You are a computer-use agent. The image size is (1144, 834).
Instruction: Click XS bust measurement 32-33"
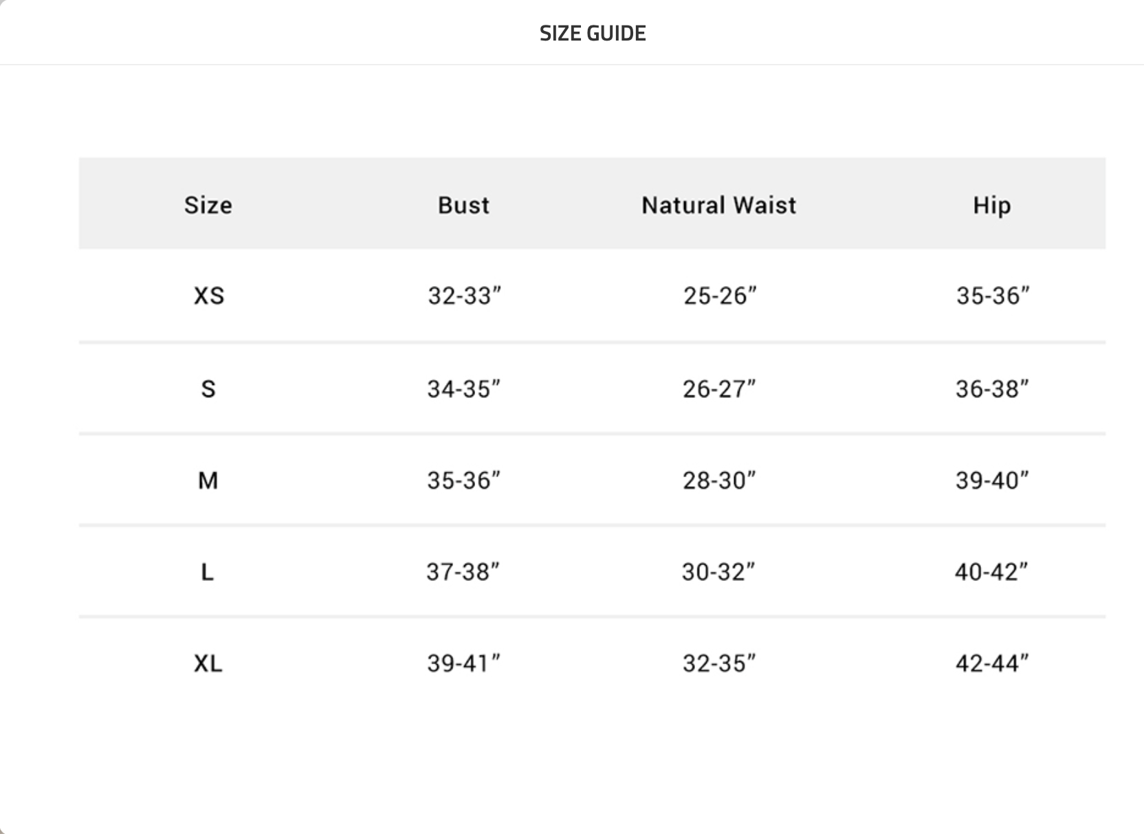point(464,296)
